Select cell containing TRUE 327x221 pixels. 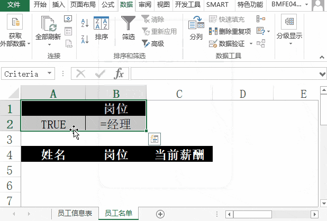tap(53, 124)
